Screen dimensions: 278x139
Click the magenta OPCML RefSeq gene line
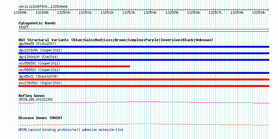click(144, 103)
